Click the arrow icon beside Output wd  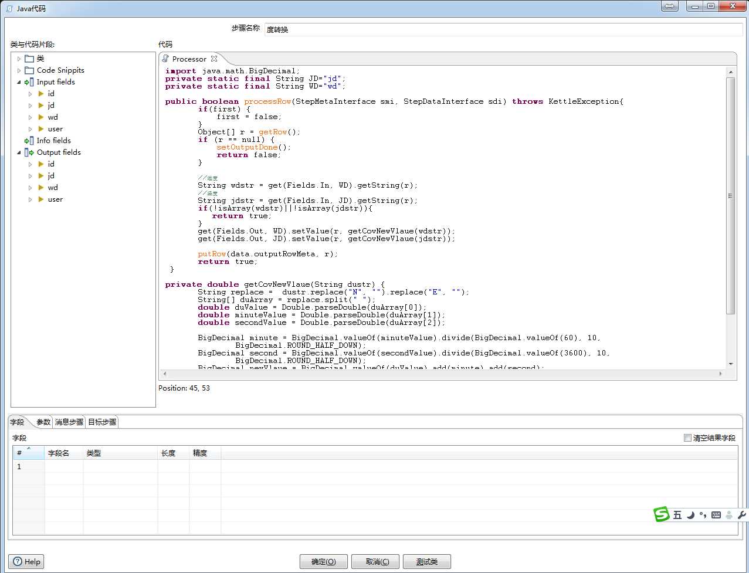(41, 188)
